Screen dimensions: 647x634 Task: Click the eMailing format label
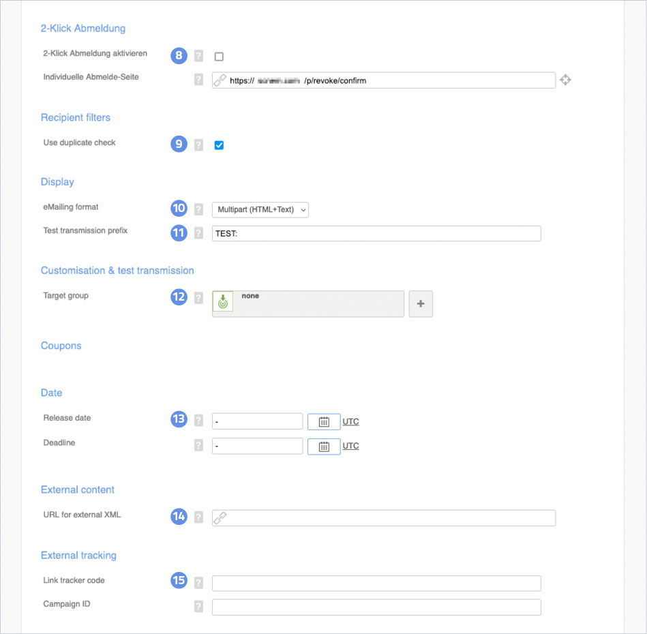coord(70,207)
